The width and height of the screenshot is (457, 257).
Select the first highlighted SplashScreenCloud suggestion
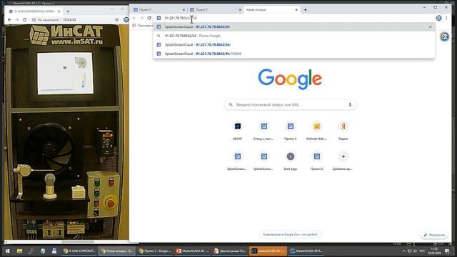point(294,27)
